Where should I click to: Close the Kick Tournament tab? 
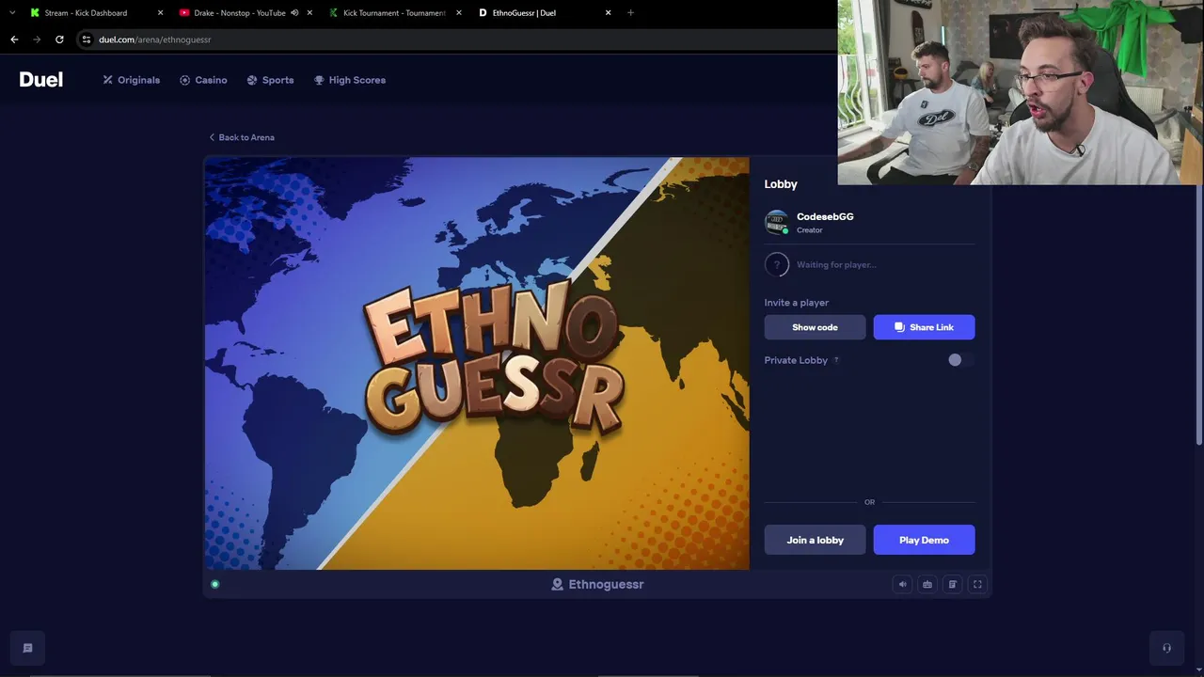[459, 13]
